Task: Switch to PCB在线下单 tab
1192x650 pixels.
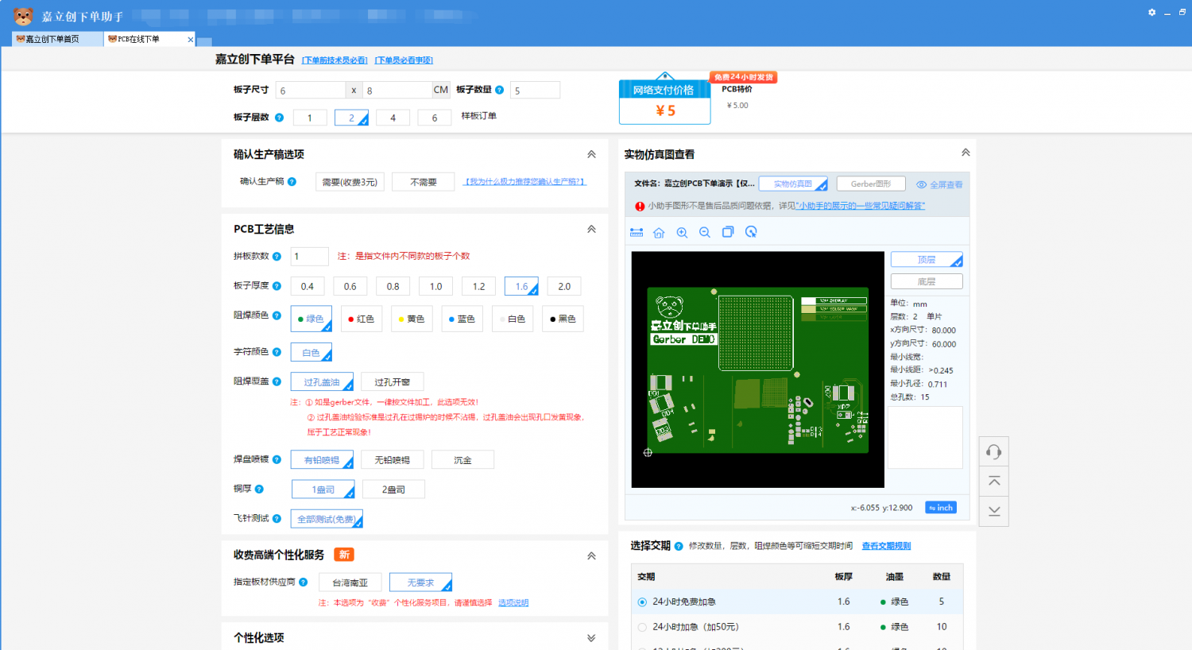Action: pos(149,39)
